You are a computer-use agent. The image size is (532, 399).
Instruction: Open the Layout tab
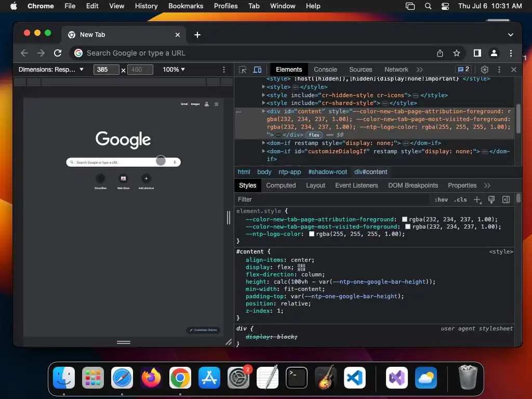(315, 185)
